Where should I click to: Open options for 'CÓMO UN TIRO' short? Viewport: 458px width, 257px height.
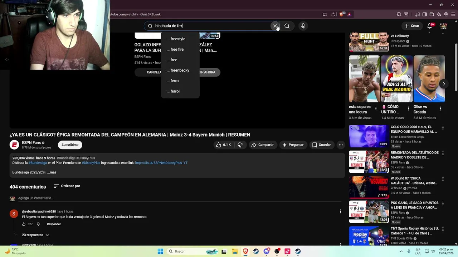(x=408, y=109)
